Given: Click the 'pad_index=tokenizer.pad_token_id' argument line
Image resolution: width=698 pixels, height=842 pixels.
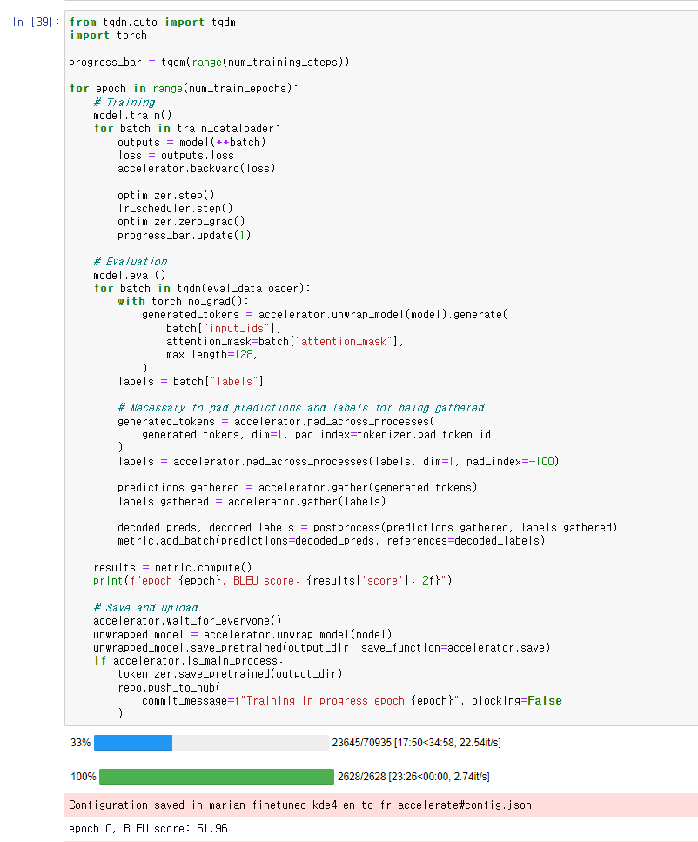Looking at the screenshot, I should [393, 434].
